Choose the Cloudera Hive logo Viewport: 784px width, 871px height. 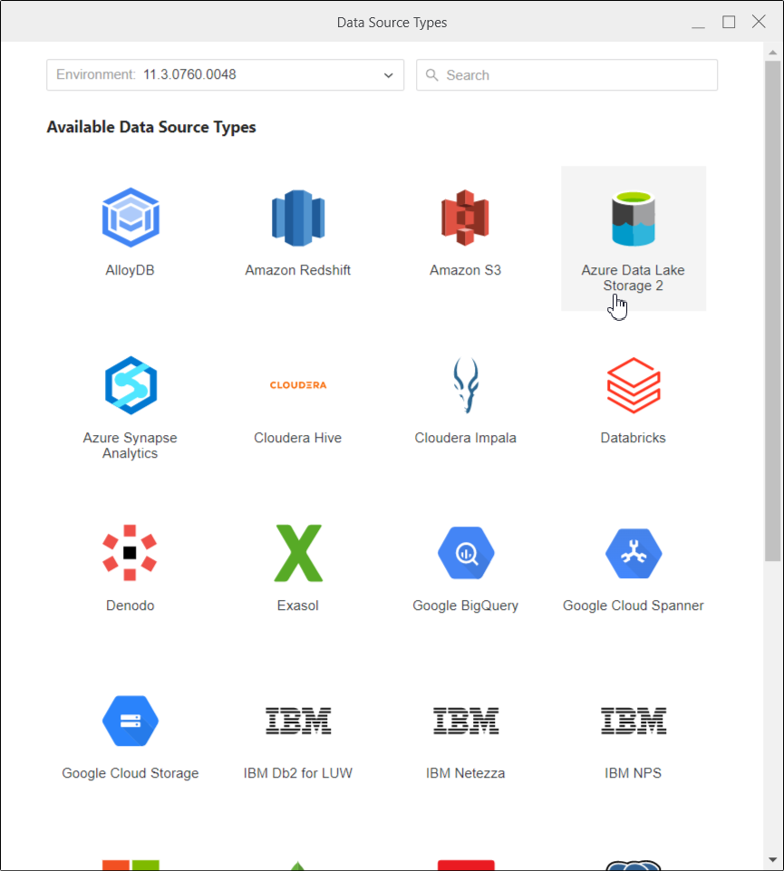(x=298, y=385)
